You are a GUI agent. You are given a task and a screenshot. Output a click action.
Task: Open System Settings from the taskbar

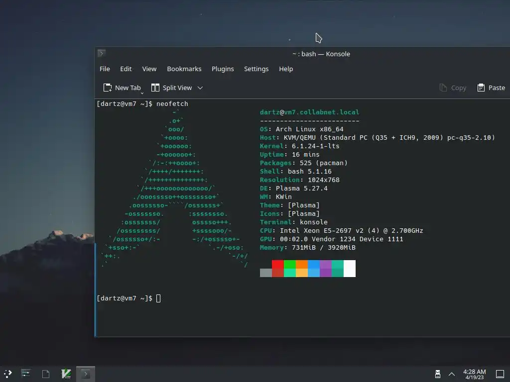click(x=25, y=374)
